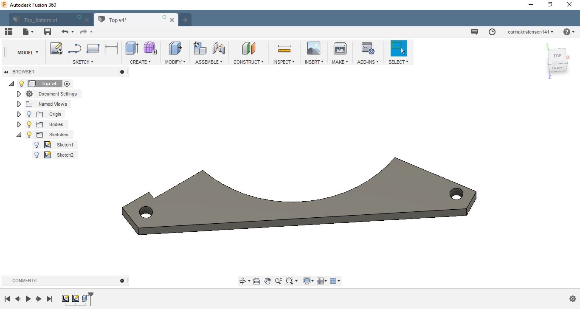The image size is (580, 309).
Task: Hide the Sketches folder
Action: 29,135
